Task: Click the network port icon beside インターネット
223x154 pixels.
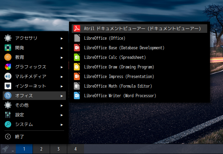Action: (8, 86)
